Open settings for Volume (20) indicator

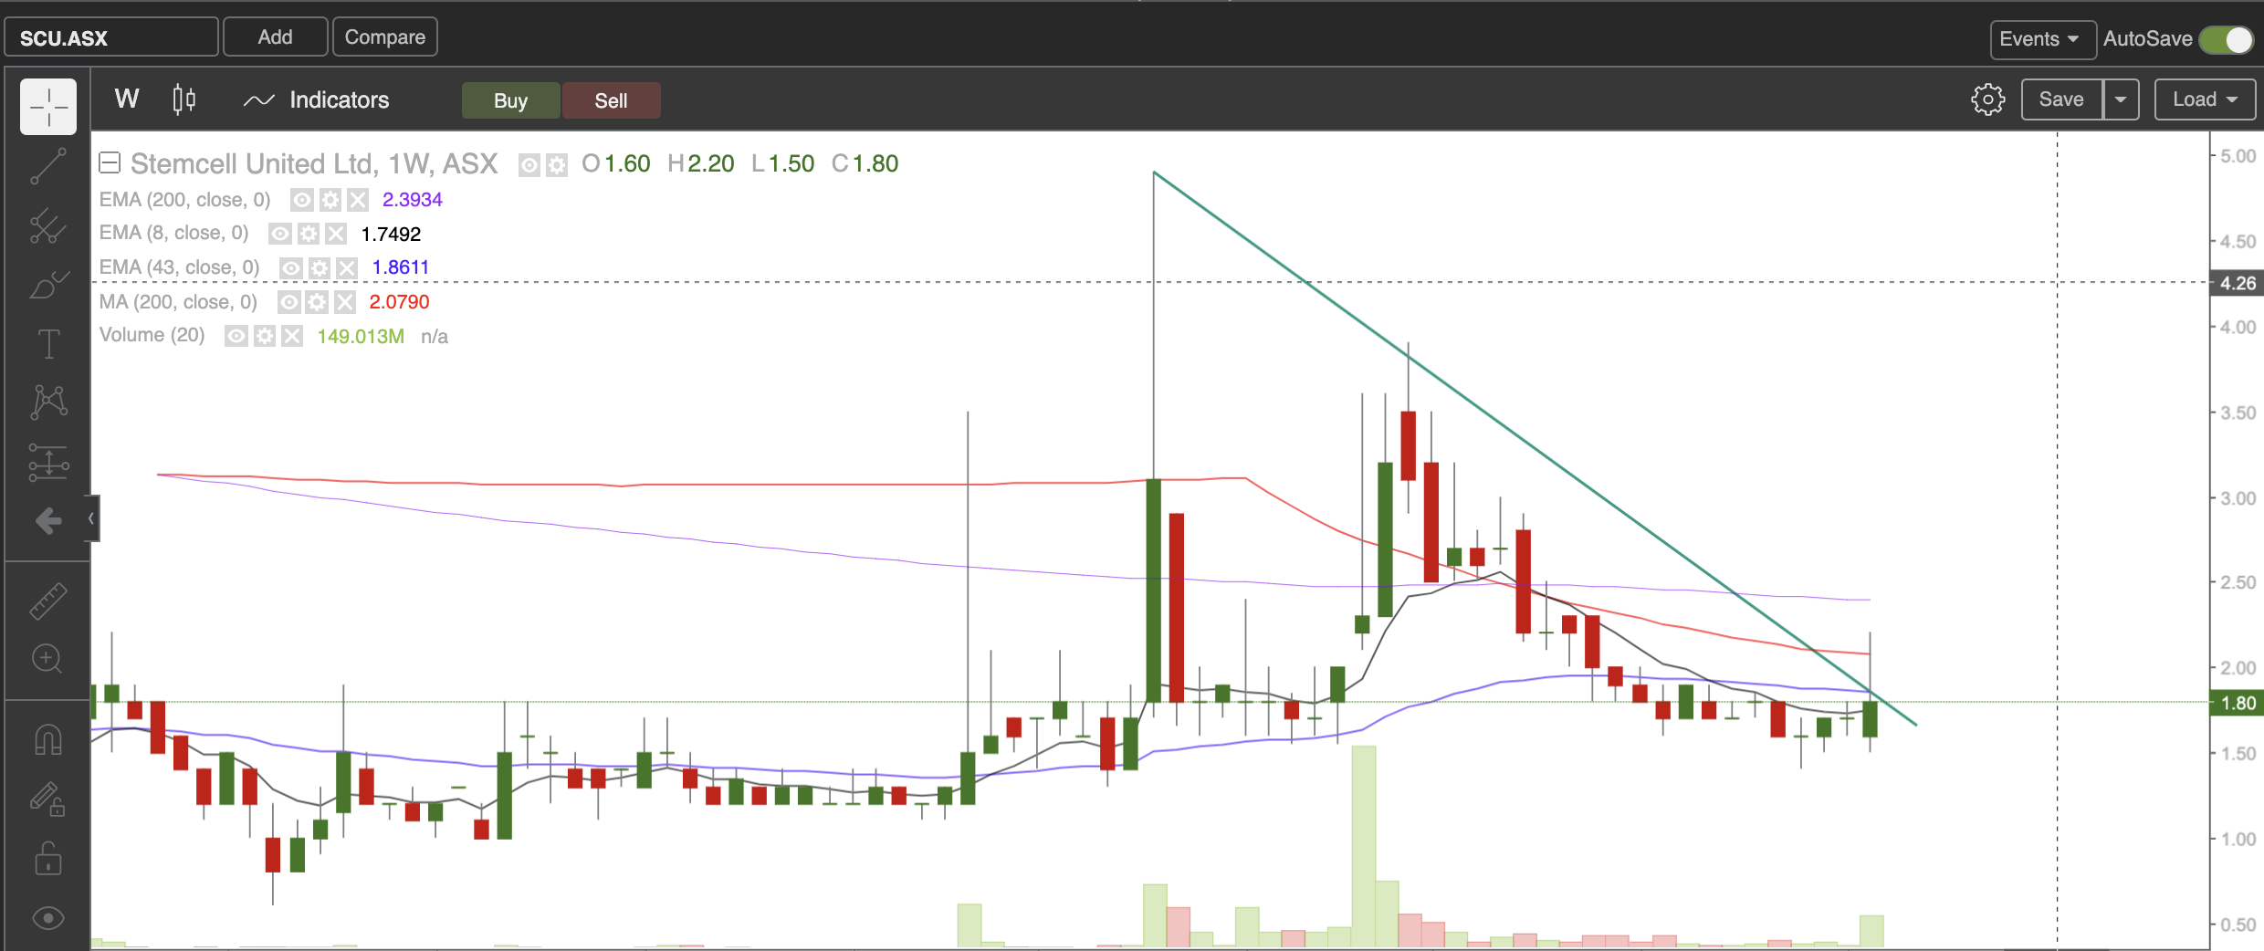[264, 337]
